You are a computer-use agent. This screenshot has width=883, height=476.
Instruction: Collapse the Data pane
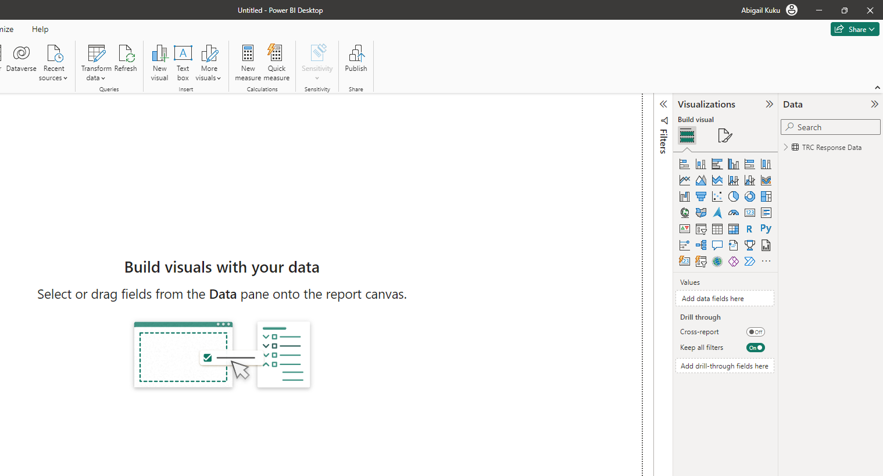(874, 104)
